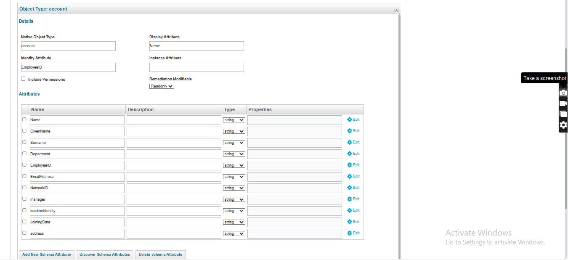Open the Type dropdown for Name

(234, 120)
